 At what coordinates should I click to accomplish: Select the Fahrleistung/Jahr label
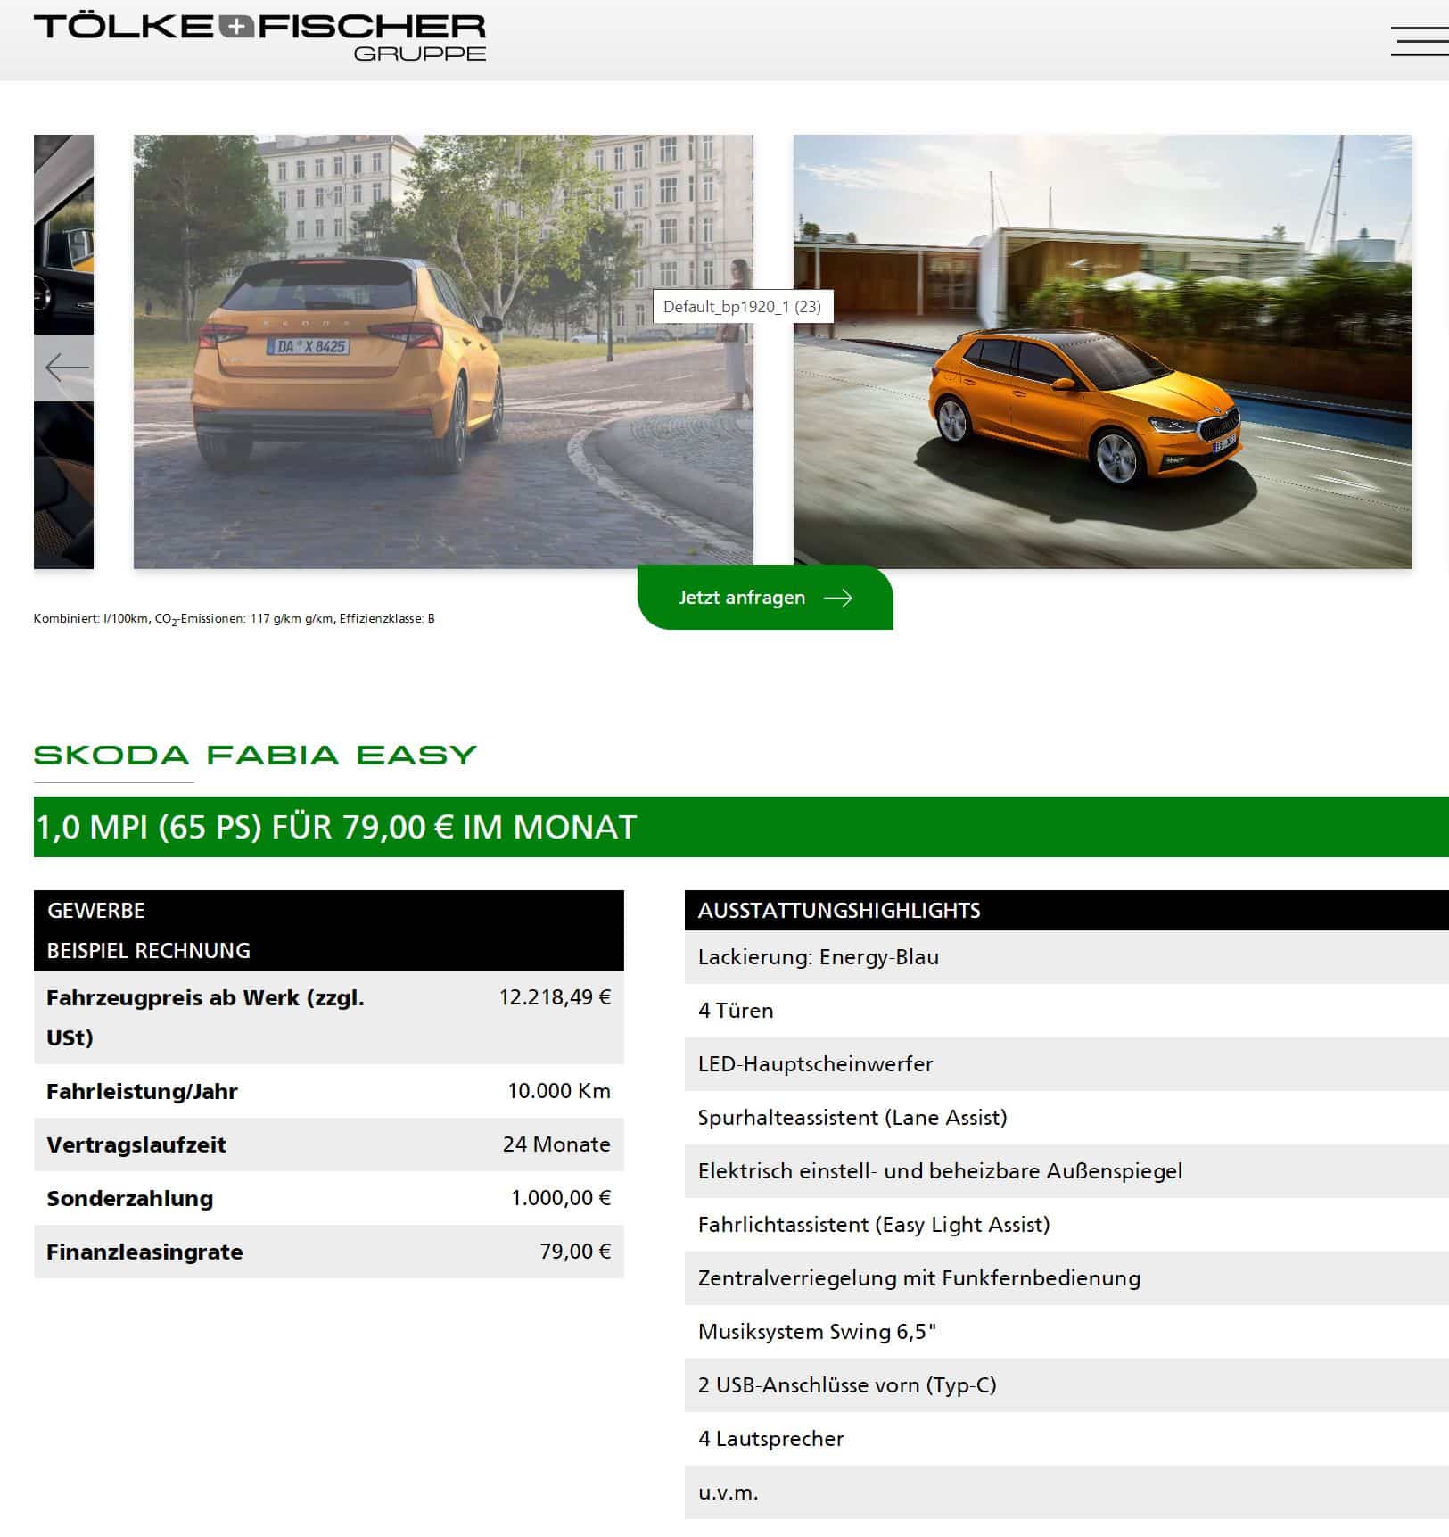(142, 1091)
